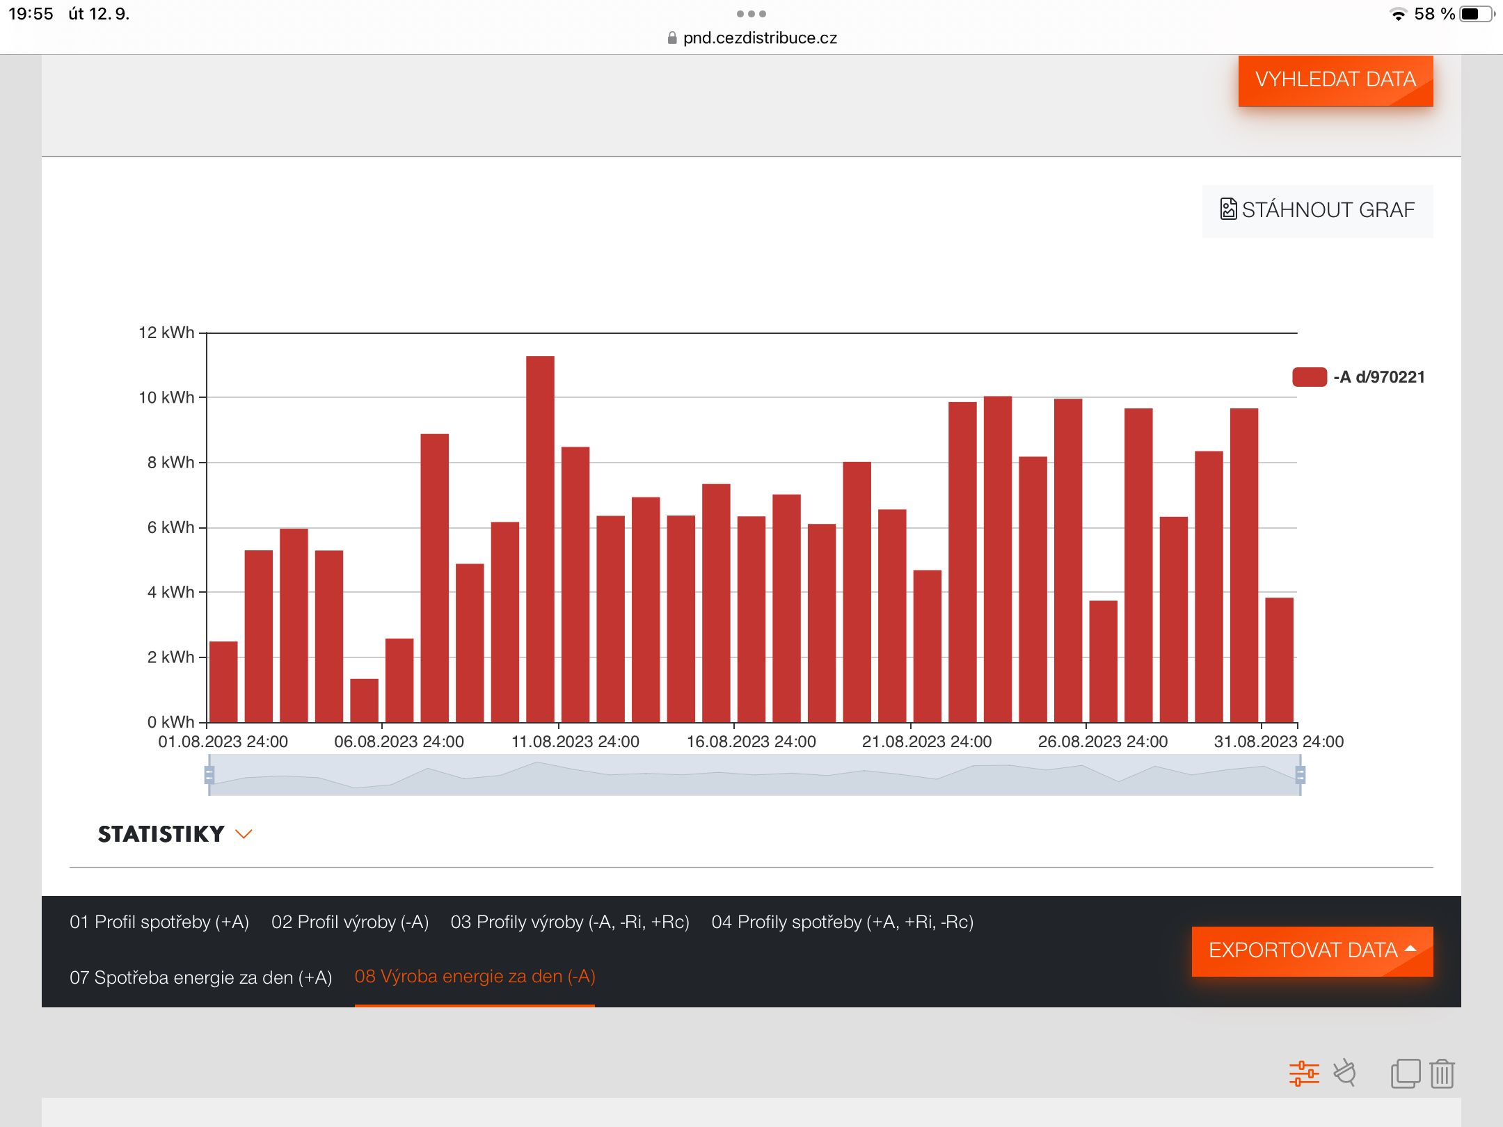This screenshot has height=1127, width=1503.
Task: Click the STATISTIKY heading text
Action: click(x=161, y=834)
